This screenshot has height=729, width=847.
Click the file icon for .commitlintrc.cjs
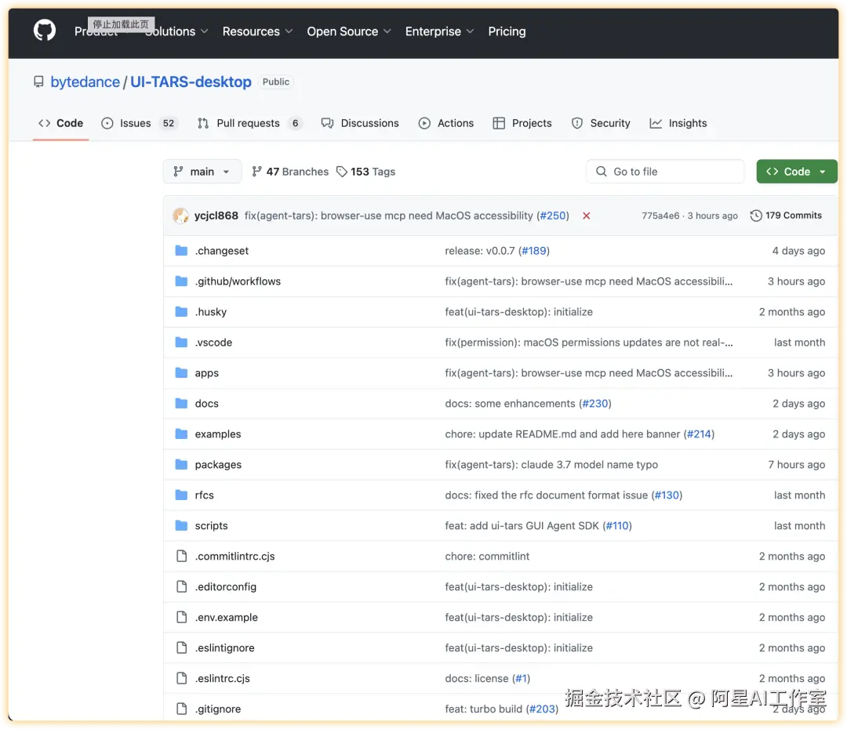182,556
